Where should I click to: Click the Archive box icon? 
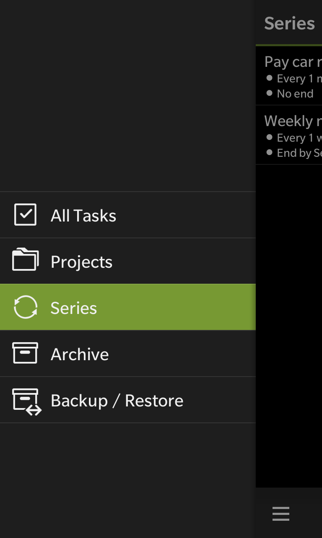pyautogui.click(x=25, y=353)
